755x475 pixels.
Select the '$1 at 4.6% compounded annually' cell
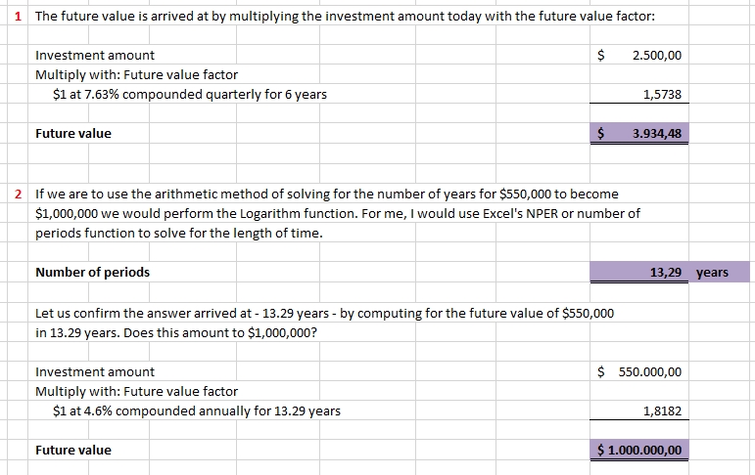point(197,411)
